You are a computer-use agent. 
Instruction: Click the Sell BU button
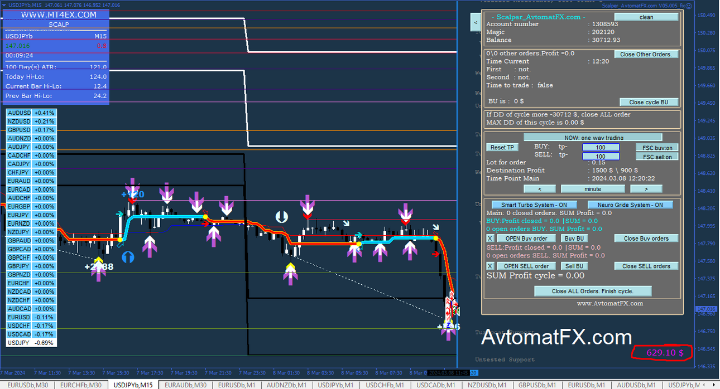tap(574, 266)
